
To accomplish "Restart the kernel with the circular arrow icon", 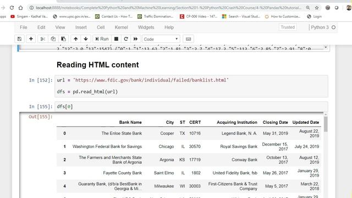I will click(126, 39).
